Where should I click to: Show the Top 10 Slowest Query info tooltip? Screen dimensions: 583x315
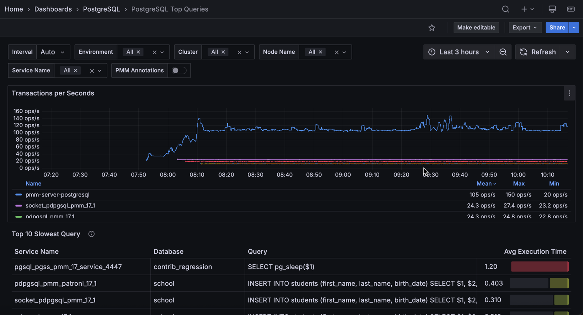click(91, 234)
